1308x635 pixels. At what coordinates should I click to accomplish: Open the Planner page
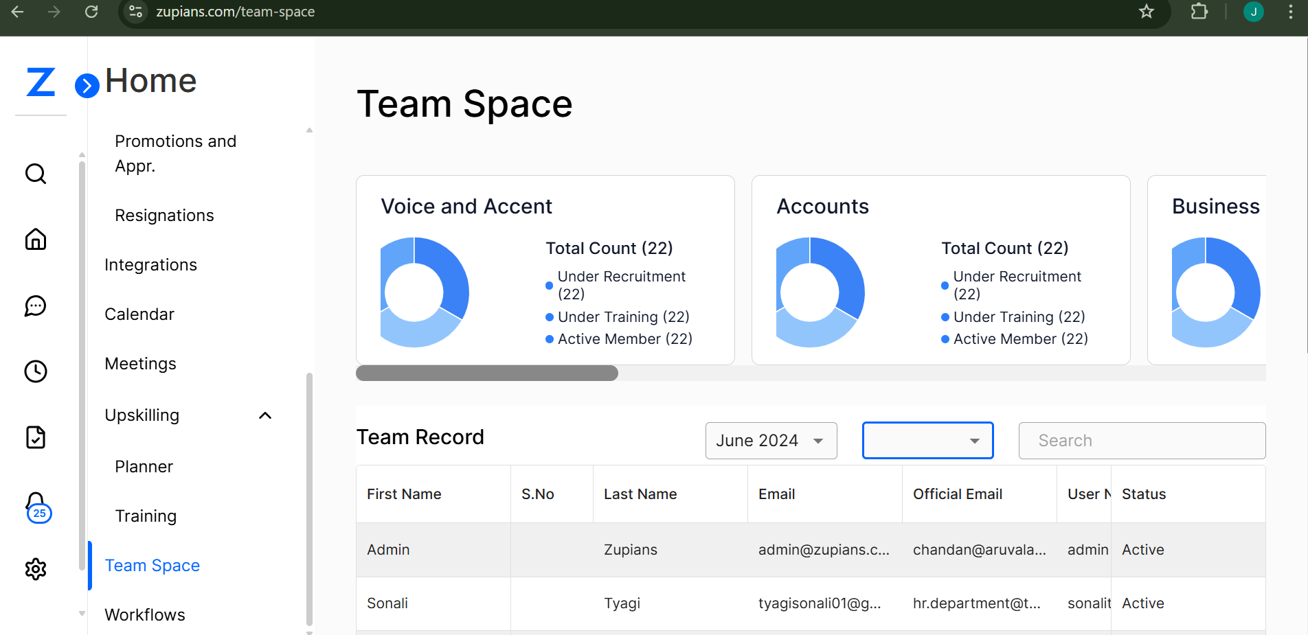point(143,466)
